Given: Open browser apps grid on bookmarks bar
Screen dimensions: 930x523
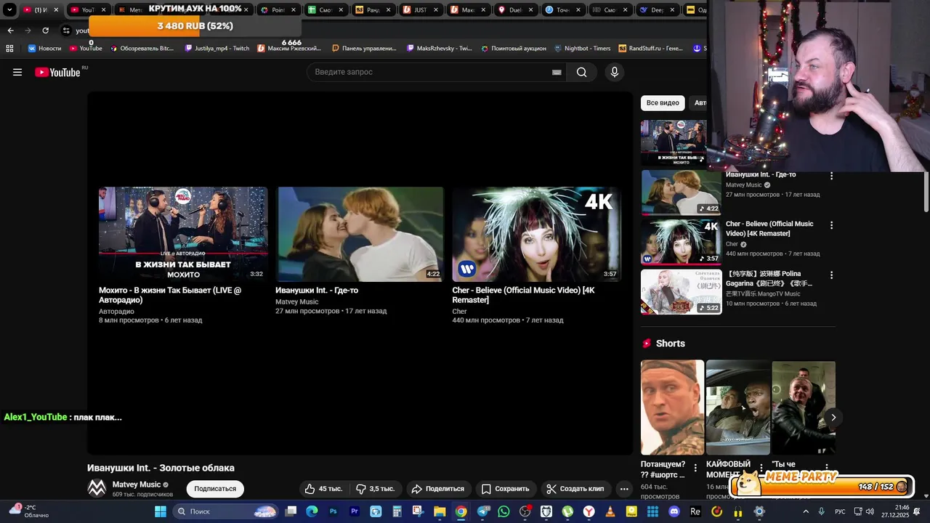Looking at the screenshot, I should 9,48.
